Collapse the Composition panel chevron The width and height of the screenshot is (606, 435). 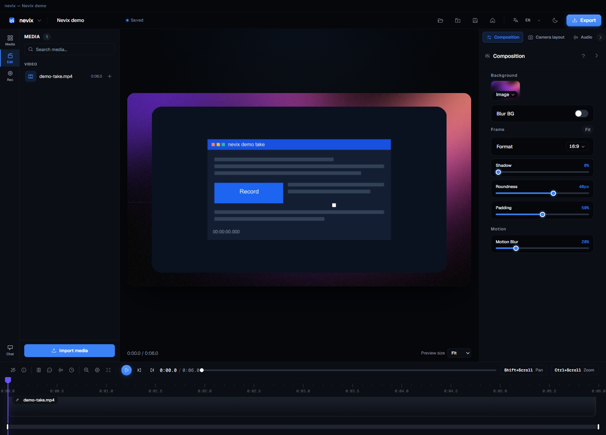click(x=597, y=56)
